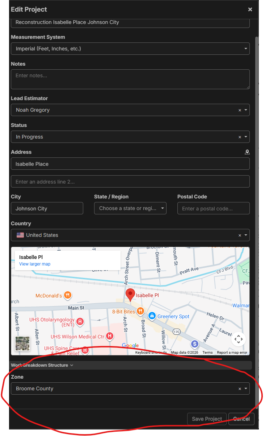Viewport: 265px width, 436px height.
Task: Click the red Isabelle Pl map marker
Action: (x=130, y=295)
